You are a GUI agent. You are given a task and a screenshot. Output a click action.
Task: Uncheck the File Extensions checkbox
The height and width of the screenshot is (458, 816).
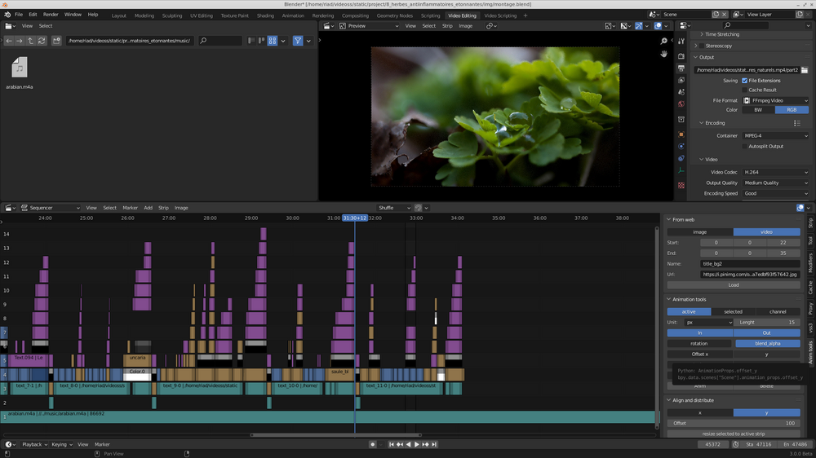pos(744,81)
